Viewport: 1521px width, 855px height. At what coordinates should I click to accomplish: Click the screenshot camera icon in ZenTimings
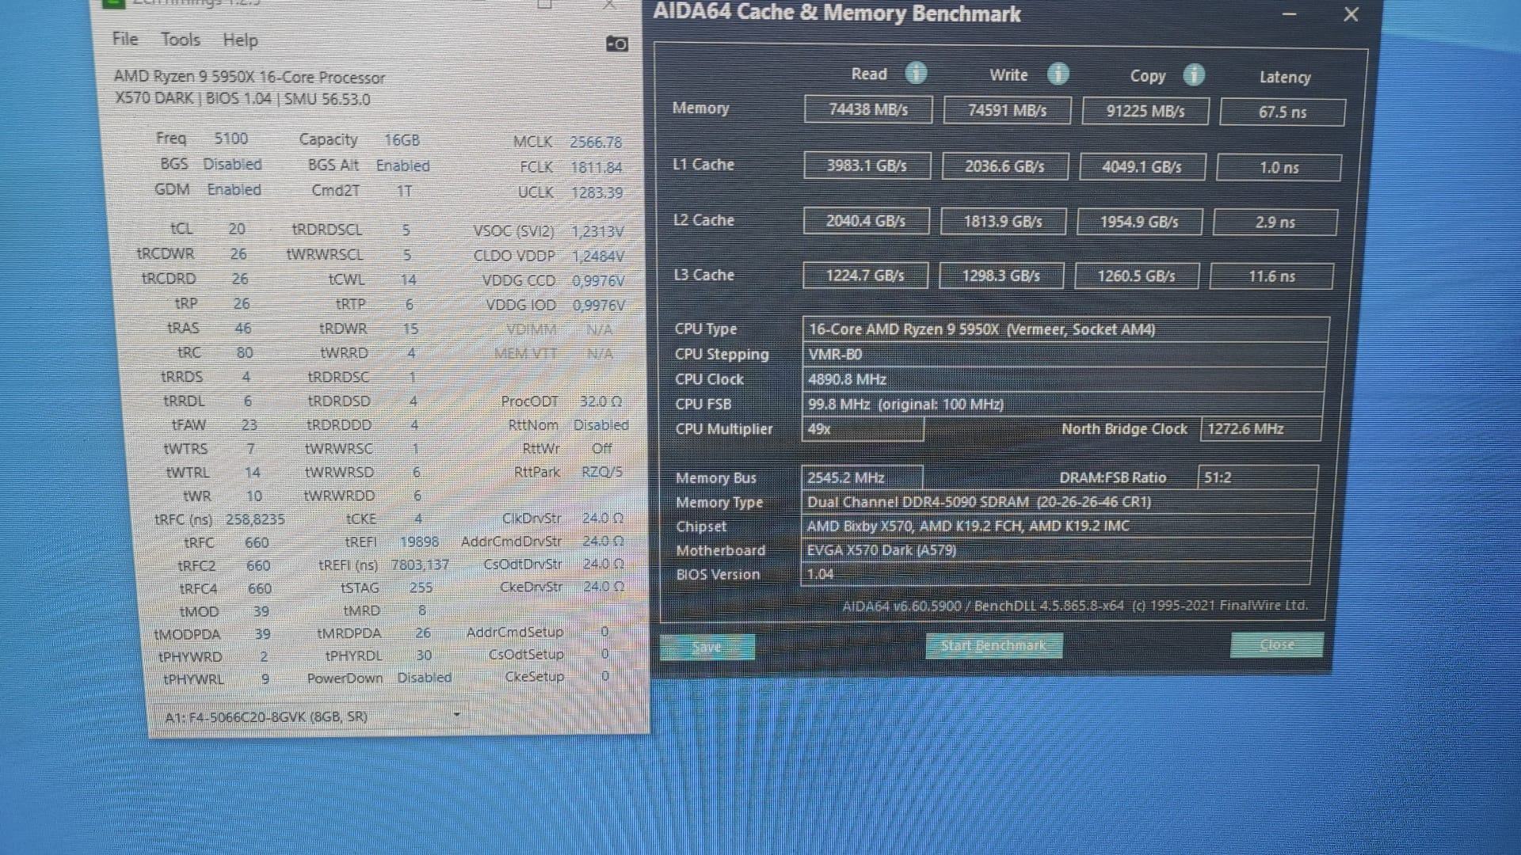coord(616,44)
